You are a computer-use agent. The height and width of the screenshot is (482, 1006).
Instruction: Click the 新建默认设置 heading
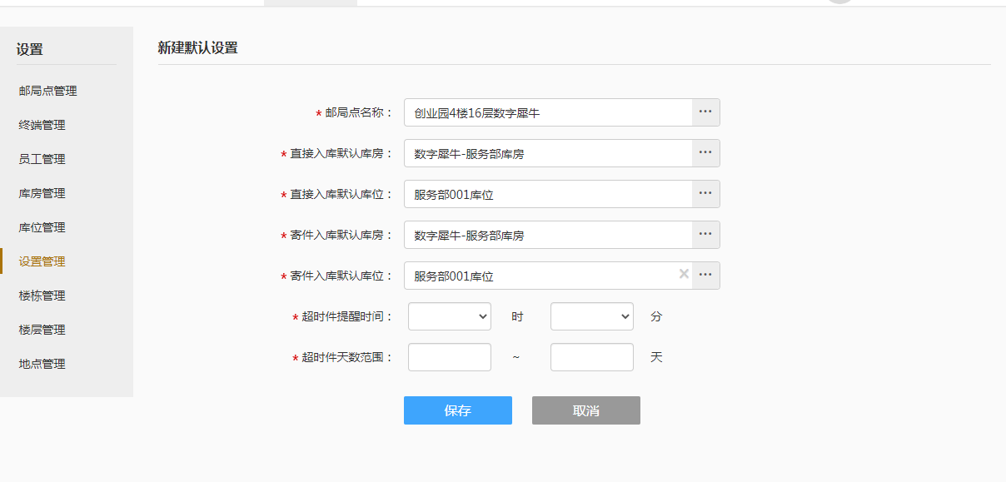tap(198, 48)
